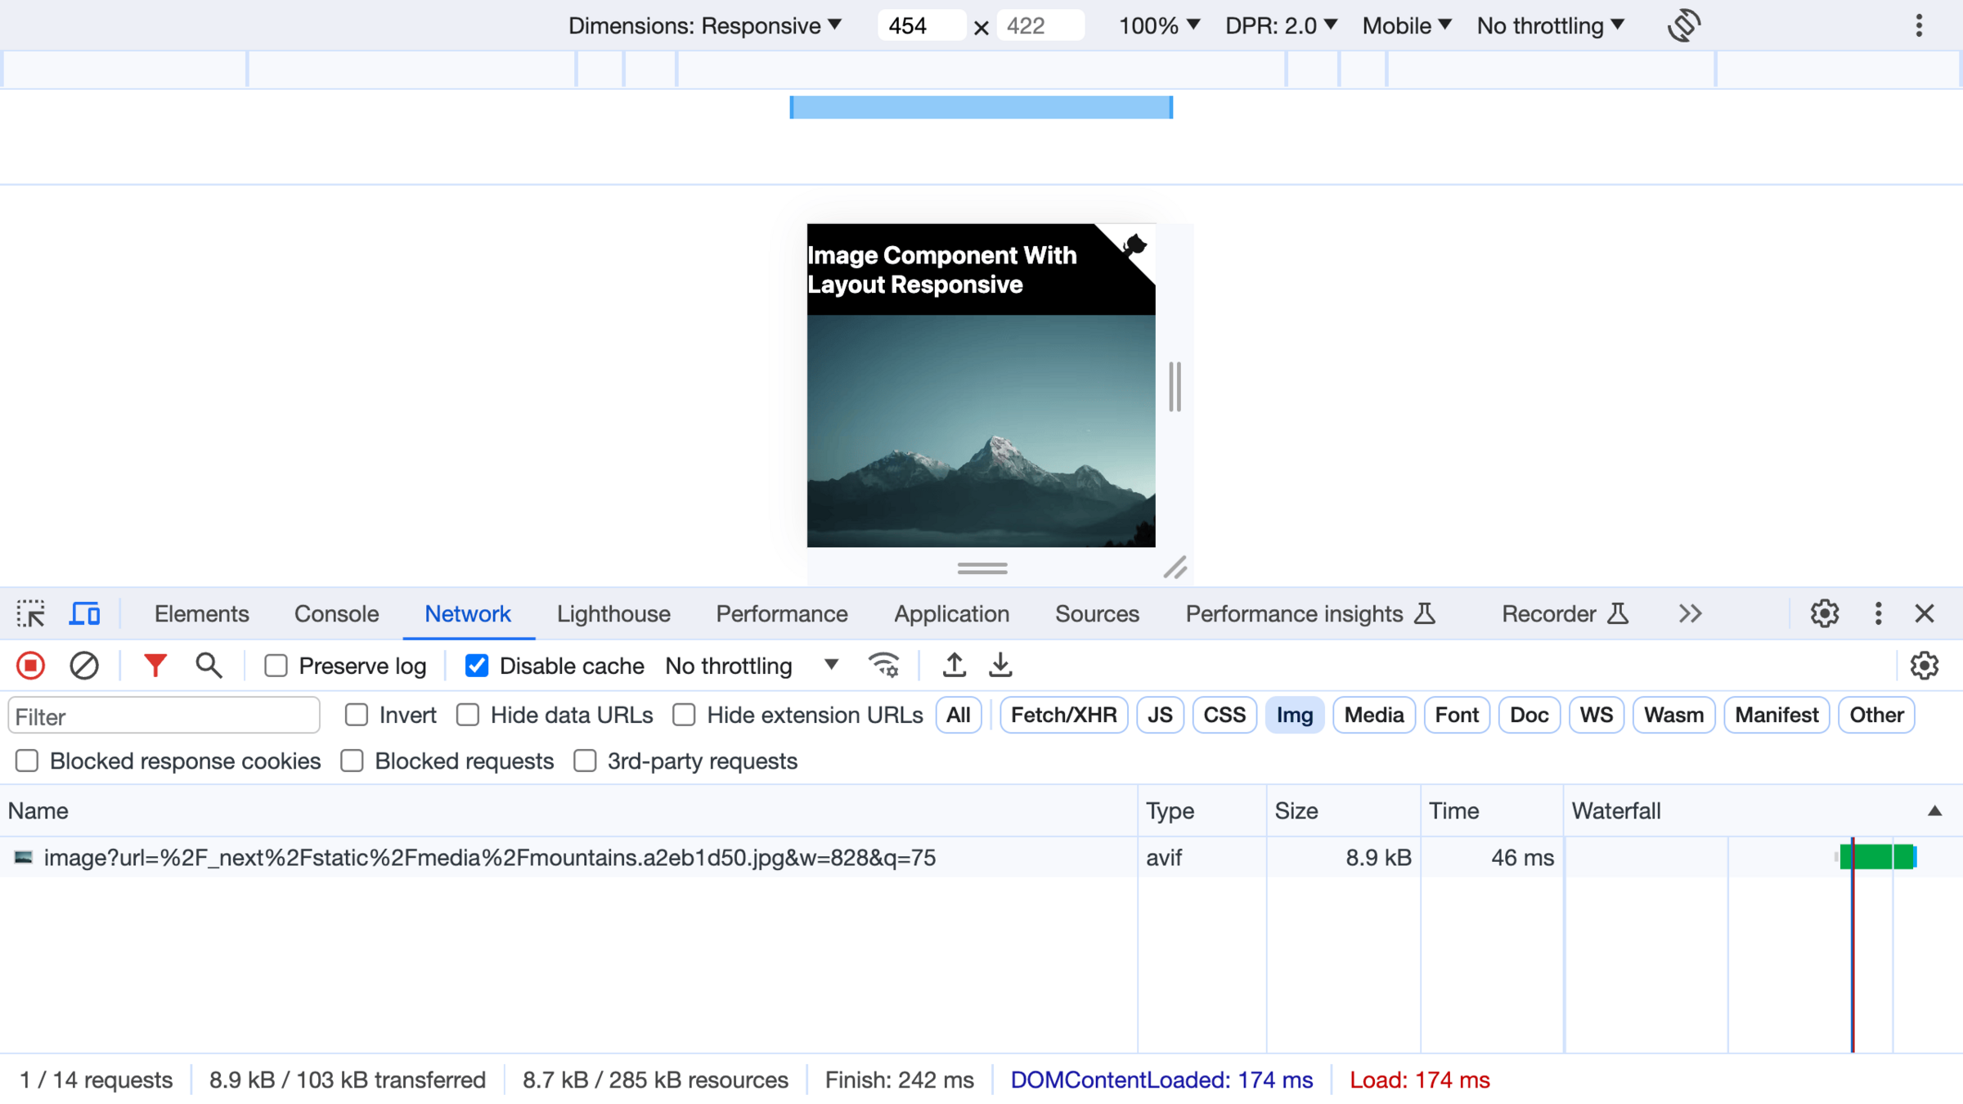
Task: Toggle the device toolbar icon
Action: (84, 613)
